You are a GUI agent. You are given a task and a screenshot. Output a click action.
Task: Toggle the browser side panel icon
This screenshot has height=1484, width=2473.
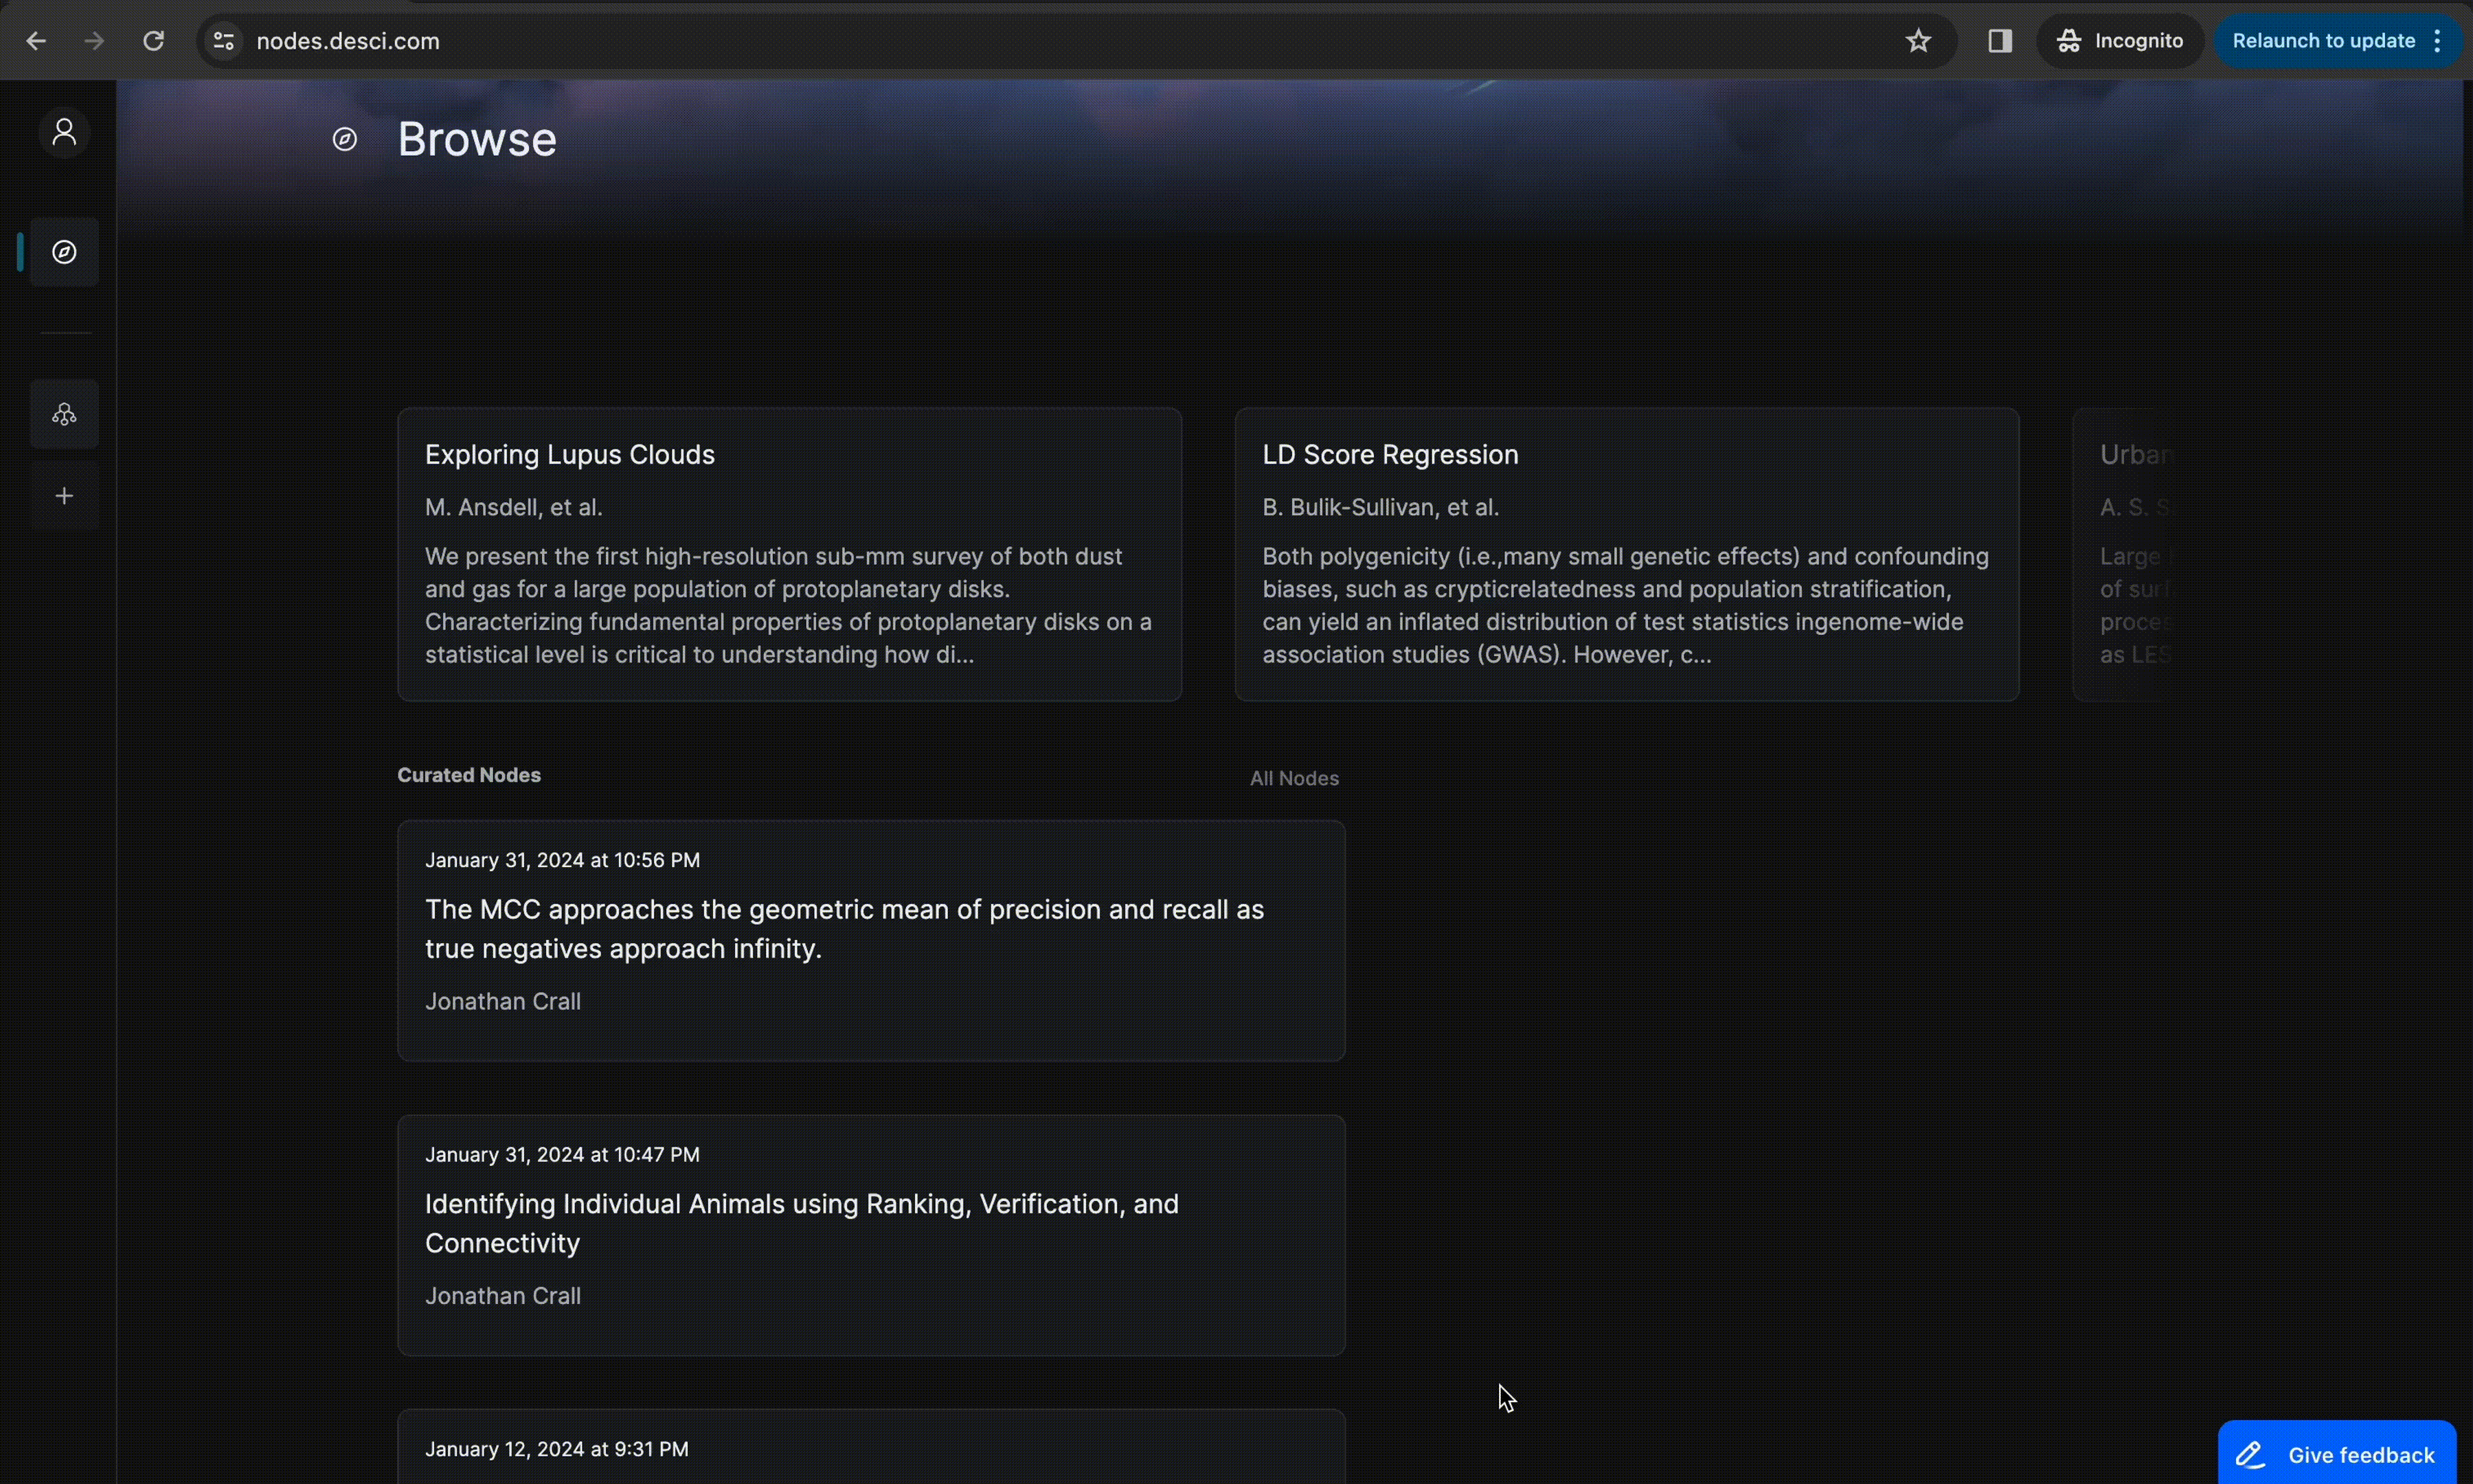point(1999,41)
